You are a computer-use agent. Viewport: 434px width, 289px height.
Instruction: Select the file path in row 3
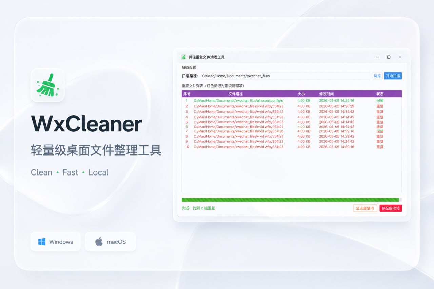[238, 111]
